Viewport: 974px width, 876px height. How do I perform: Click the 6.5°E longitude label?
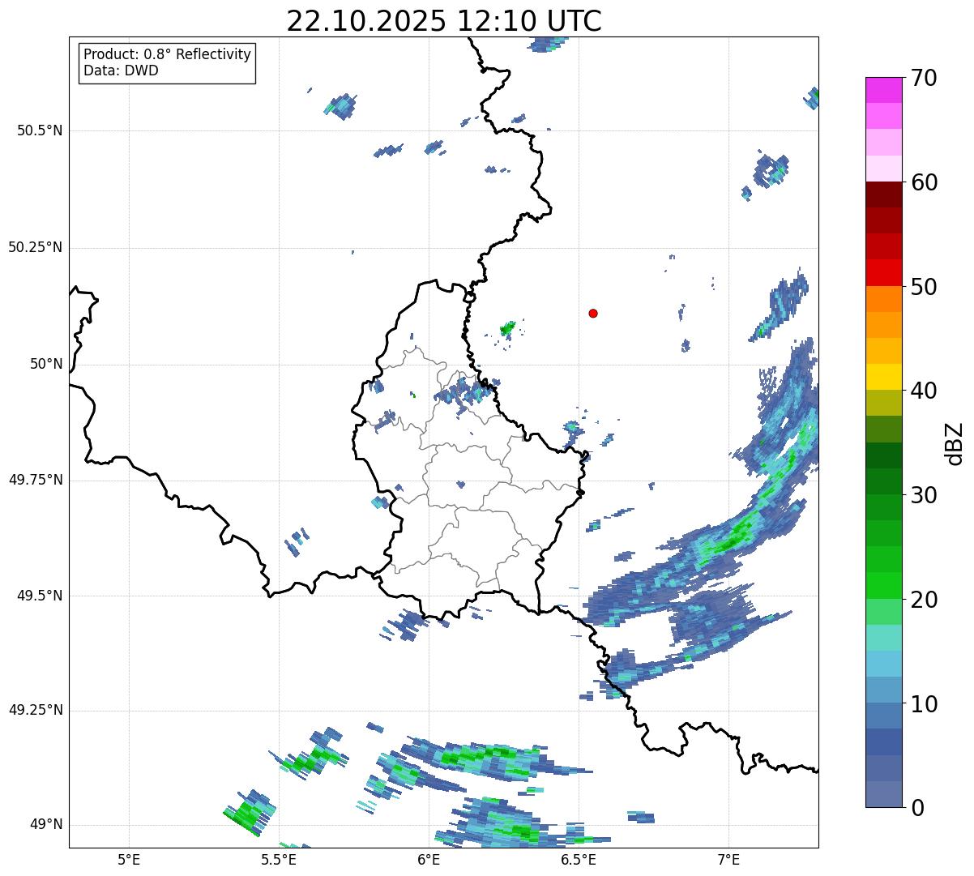(x=579, y=859)
